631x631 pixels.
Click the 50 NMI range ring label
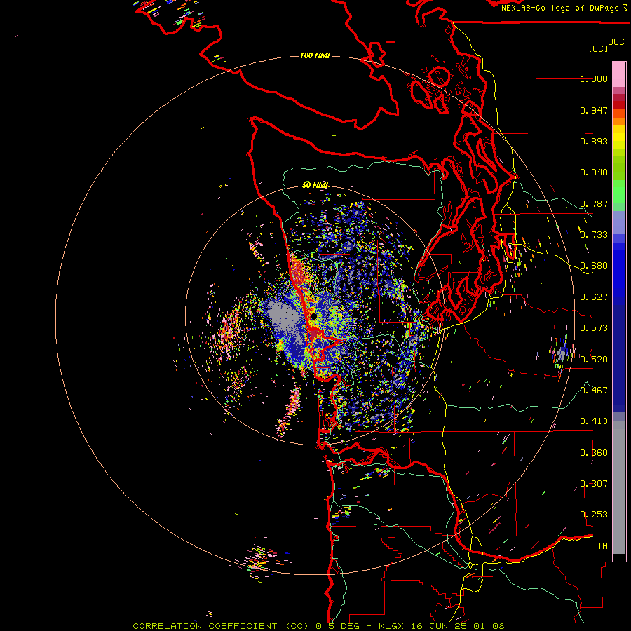[315, 185]
